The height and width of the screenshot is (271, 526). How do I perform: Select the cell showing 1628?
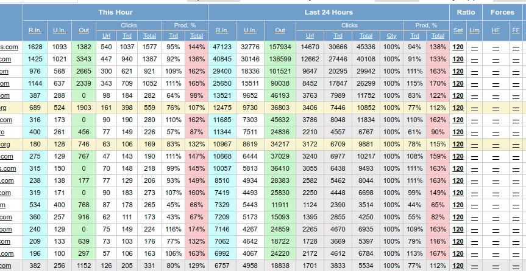click(35, 47)
